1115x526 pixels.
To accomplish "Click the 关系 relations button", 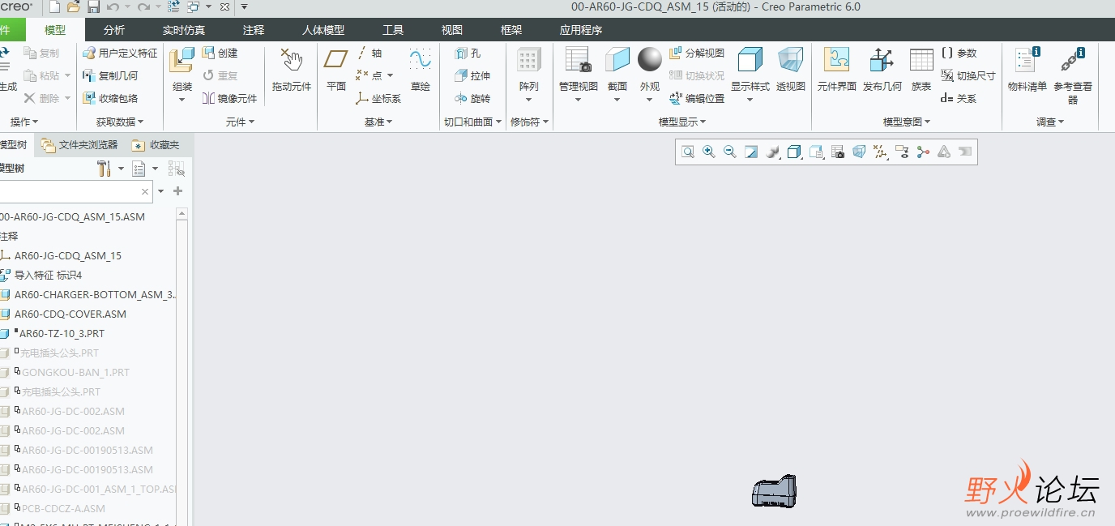I will tap(959, 98).
